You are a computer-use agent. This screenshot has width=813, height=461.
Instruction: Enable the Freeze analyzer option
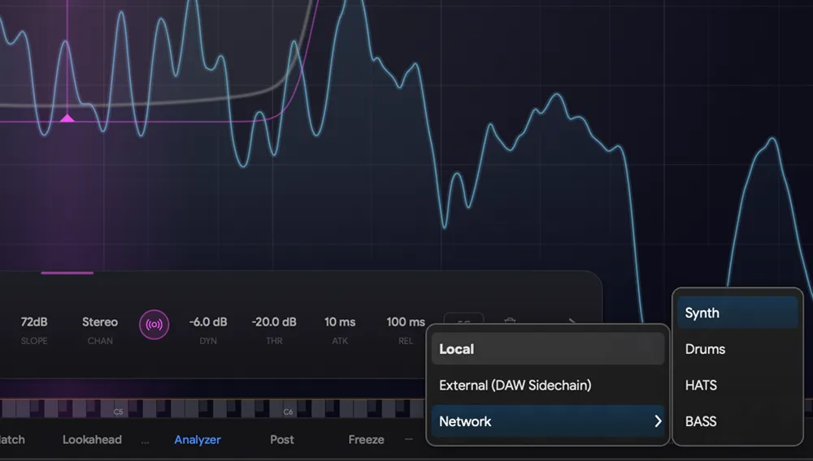pos(366,440)
